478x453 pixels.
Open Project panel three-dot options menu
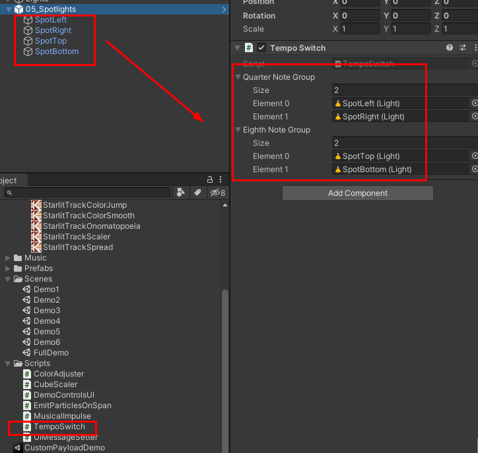tap(221, 179)
